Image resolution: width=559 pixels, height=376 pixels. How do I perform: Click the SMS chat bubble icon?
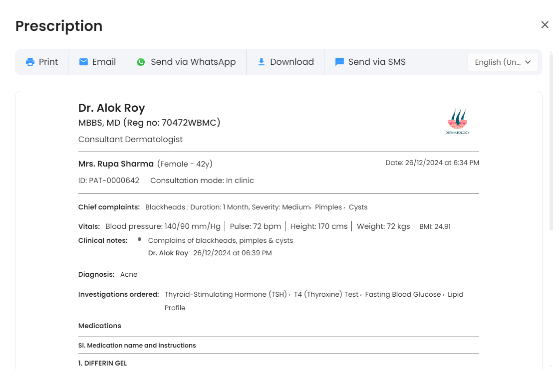339,62
